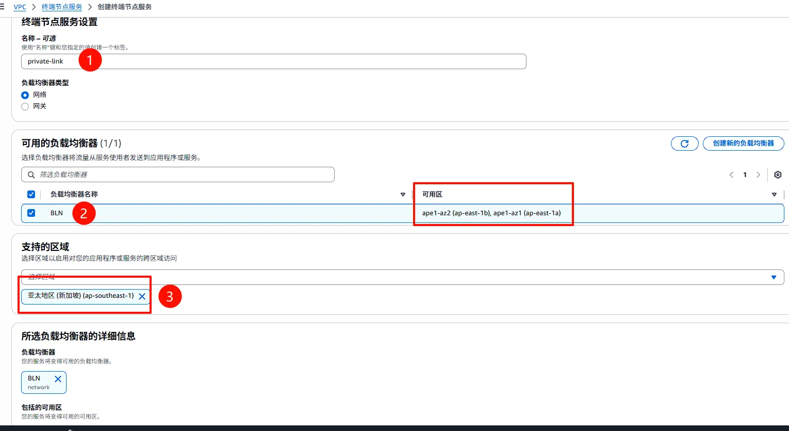Expand the 选择区域 dropdown
This screenshot has width=789, height=431.
[773, 277]
